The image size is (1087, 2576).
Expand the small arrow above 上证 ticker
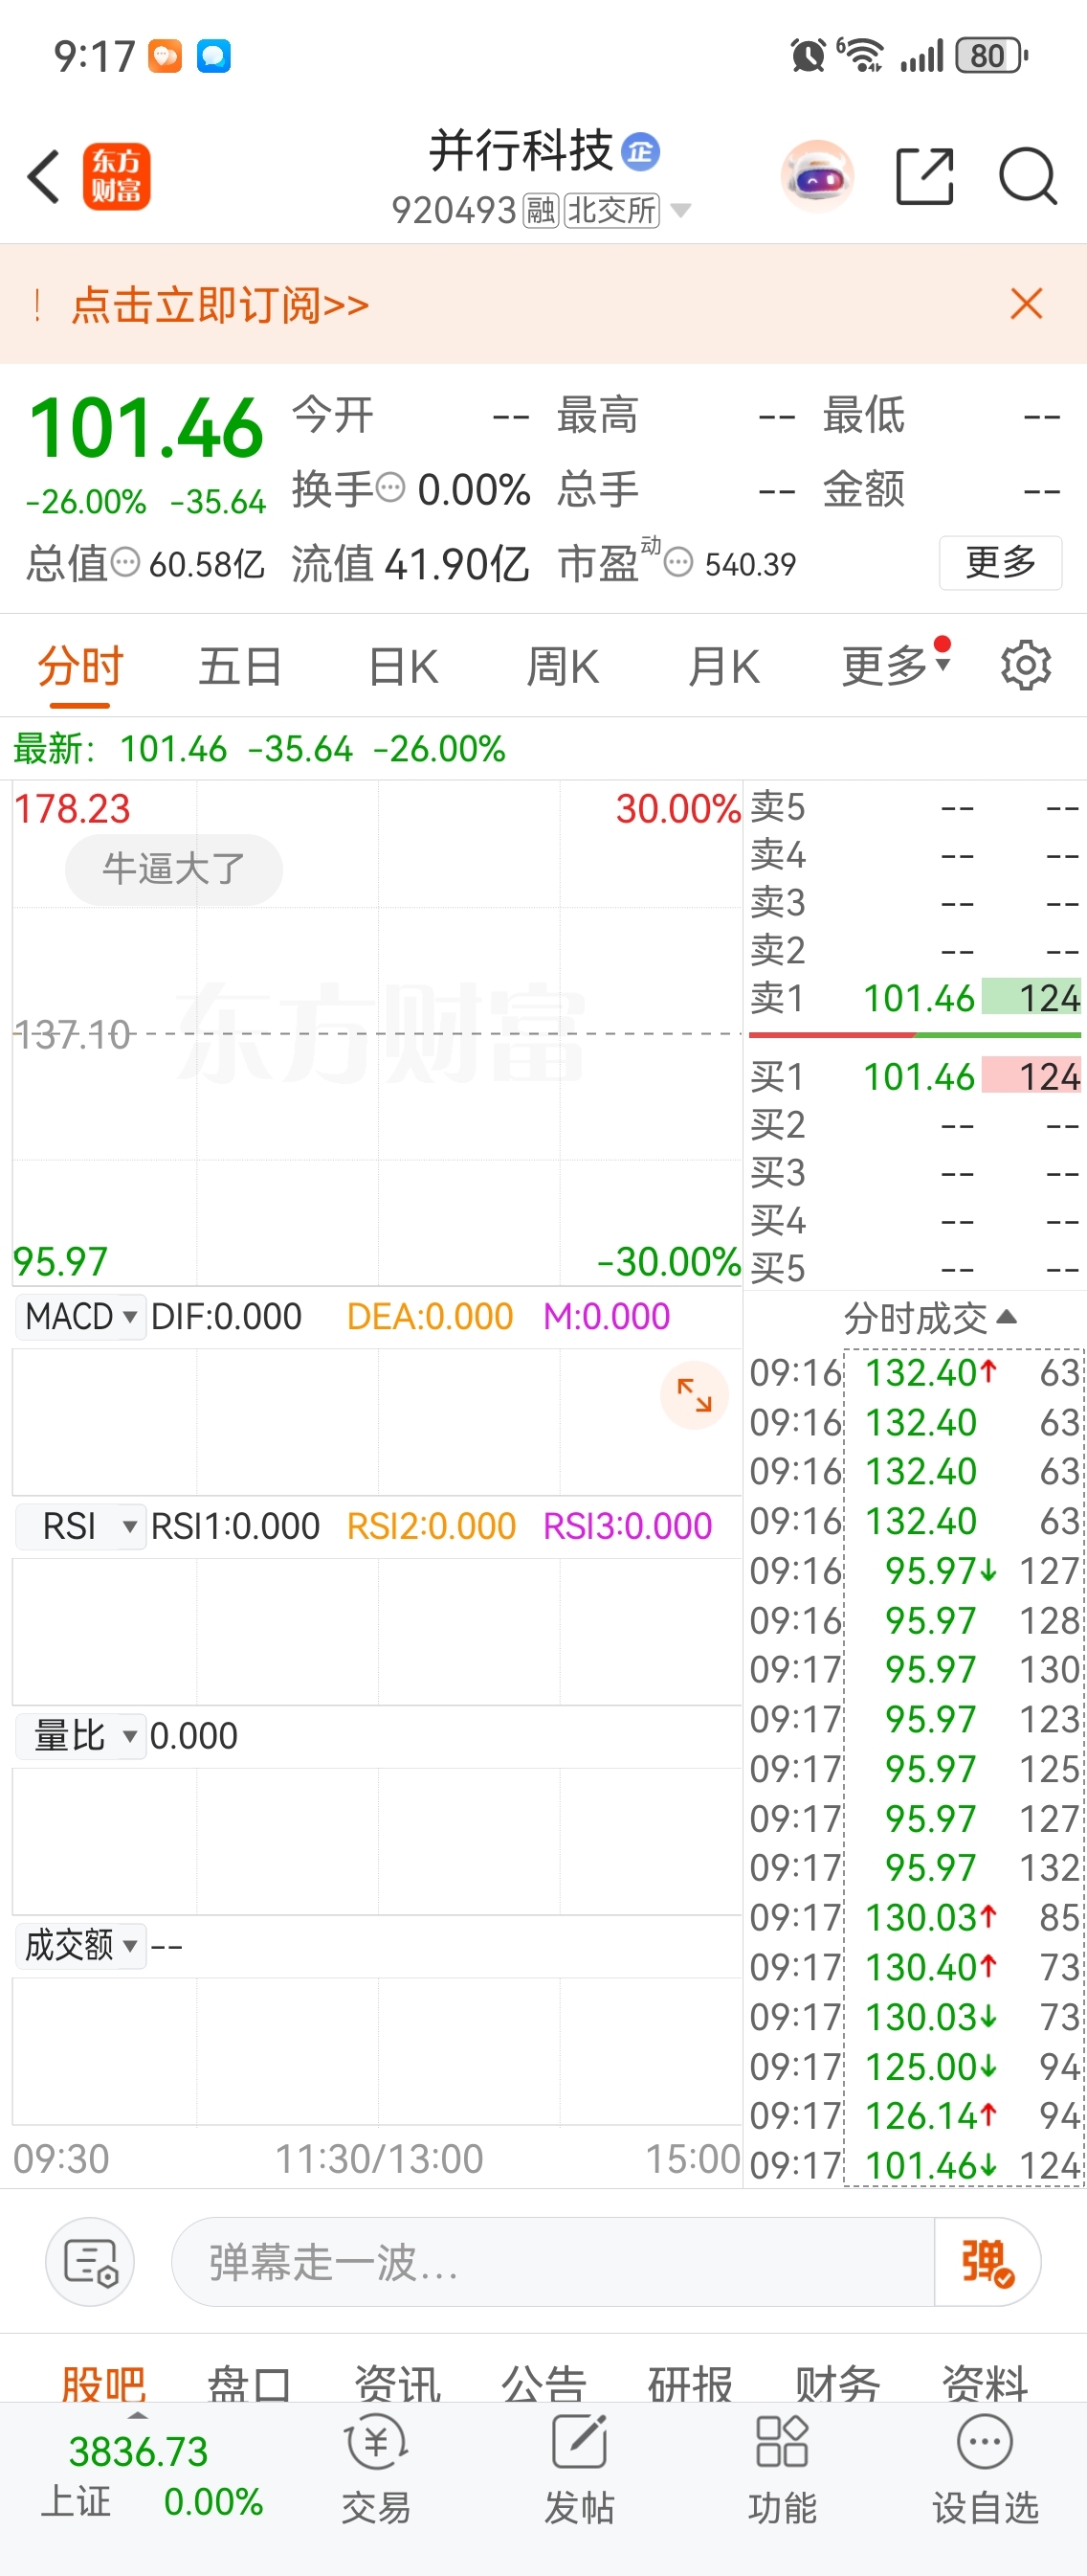coord(138,2416)
